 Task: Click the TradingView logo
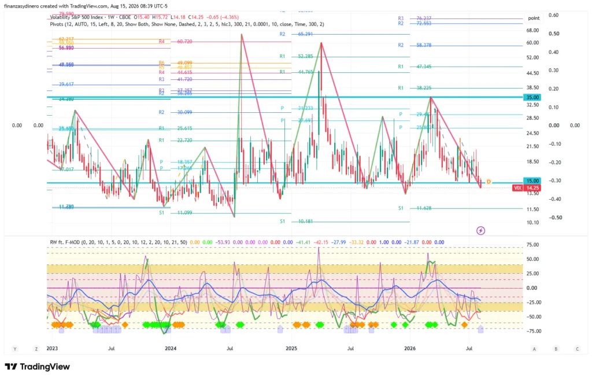click(x=38, y=366)
